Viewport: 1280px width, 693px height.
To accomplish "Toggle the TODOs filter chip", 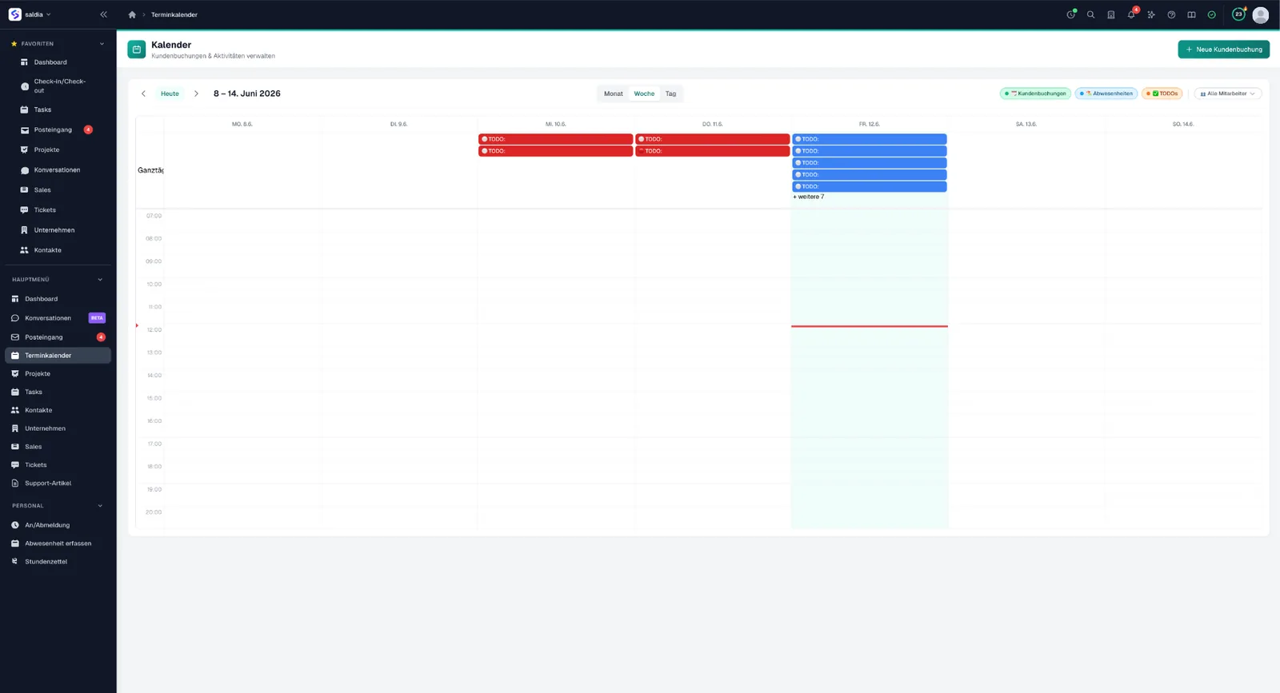I will coord(1162,94).
